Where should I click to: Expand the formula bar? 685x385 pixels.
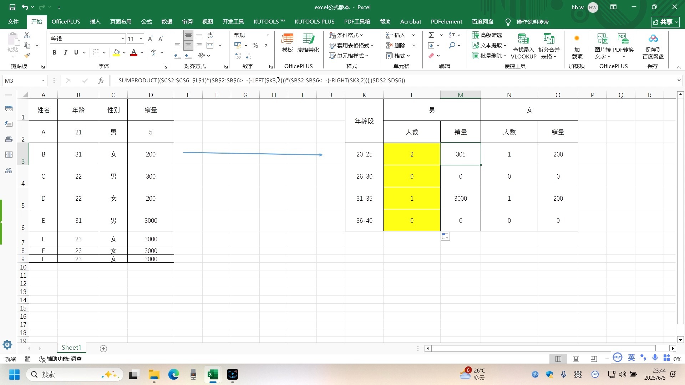(x=679, y=81)
